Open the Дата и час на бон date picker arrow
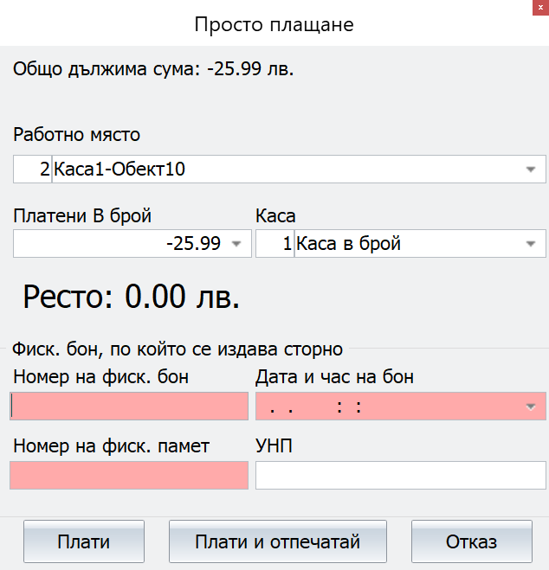The image size is (549, 570). (531, 407)
